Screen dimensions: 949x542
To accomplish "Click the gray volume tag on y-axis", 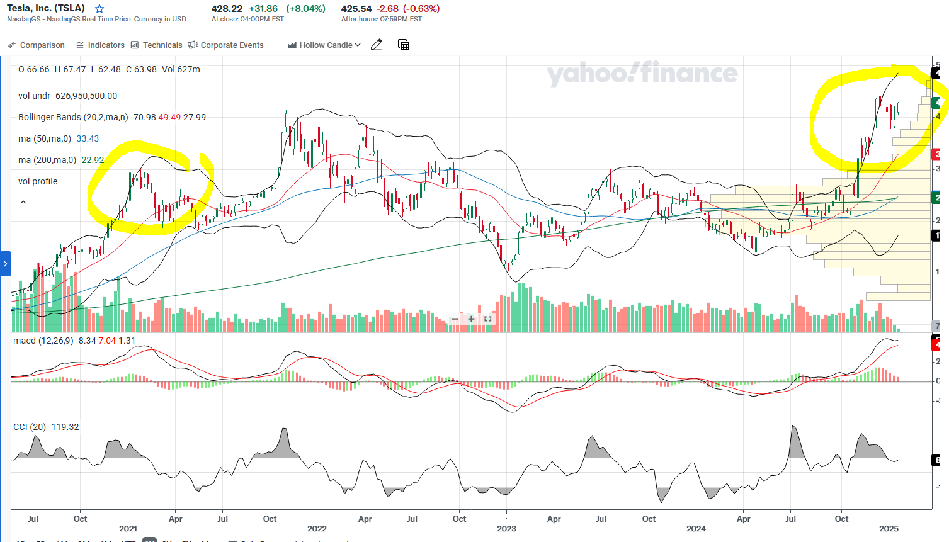I will coord(936,326).
